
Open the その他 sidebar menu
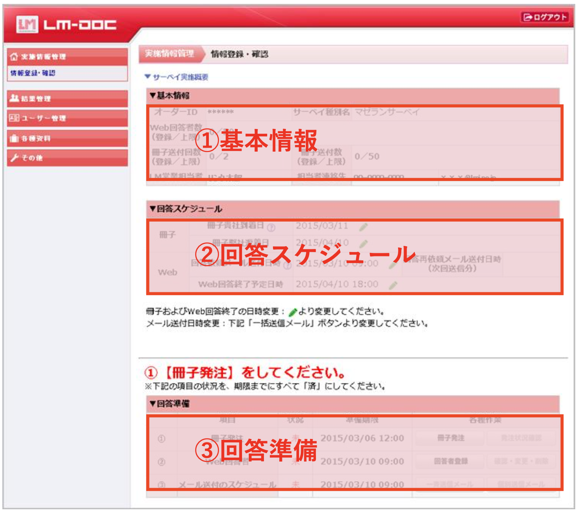point(67,158)
